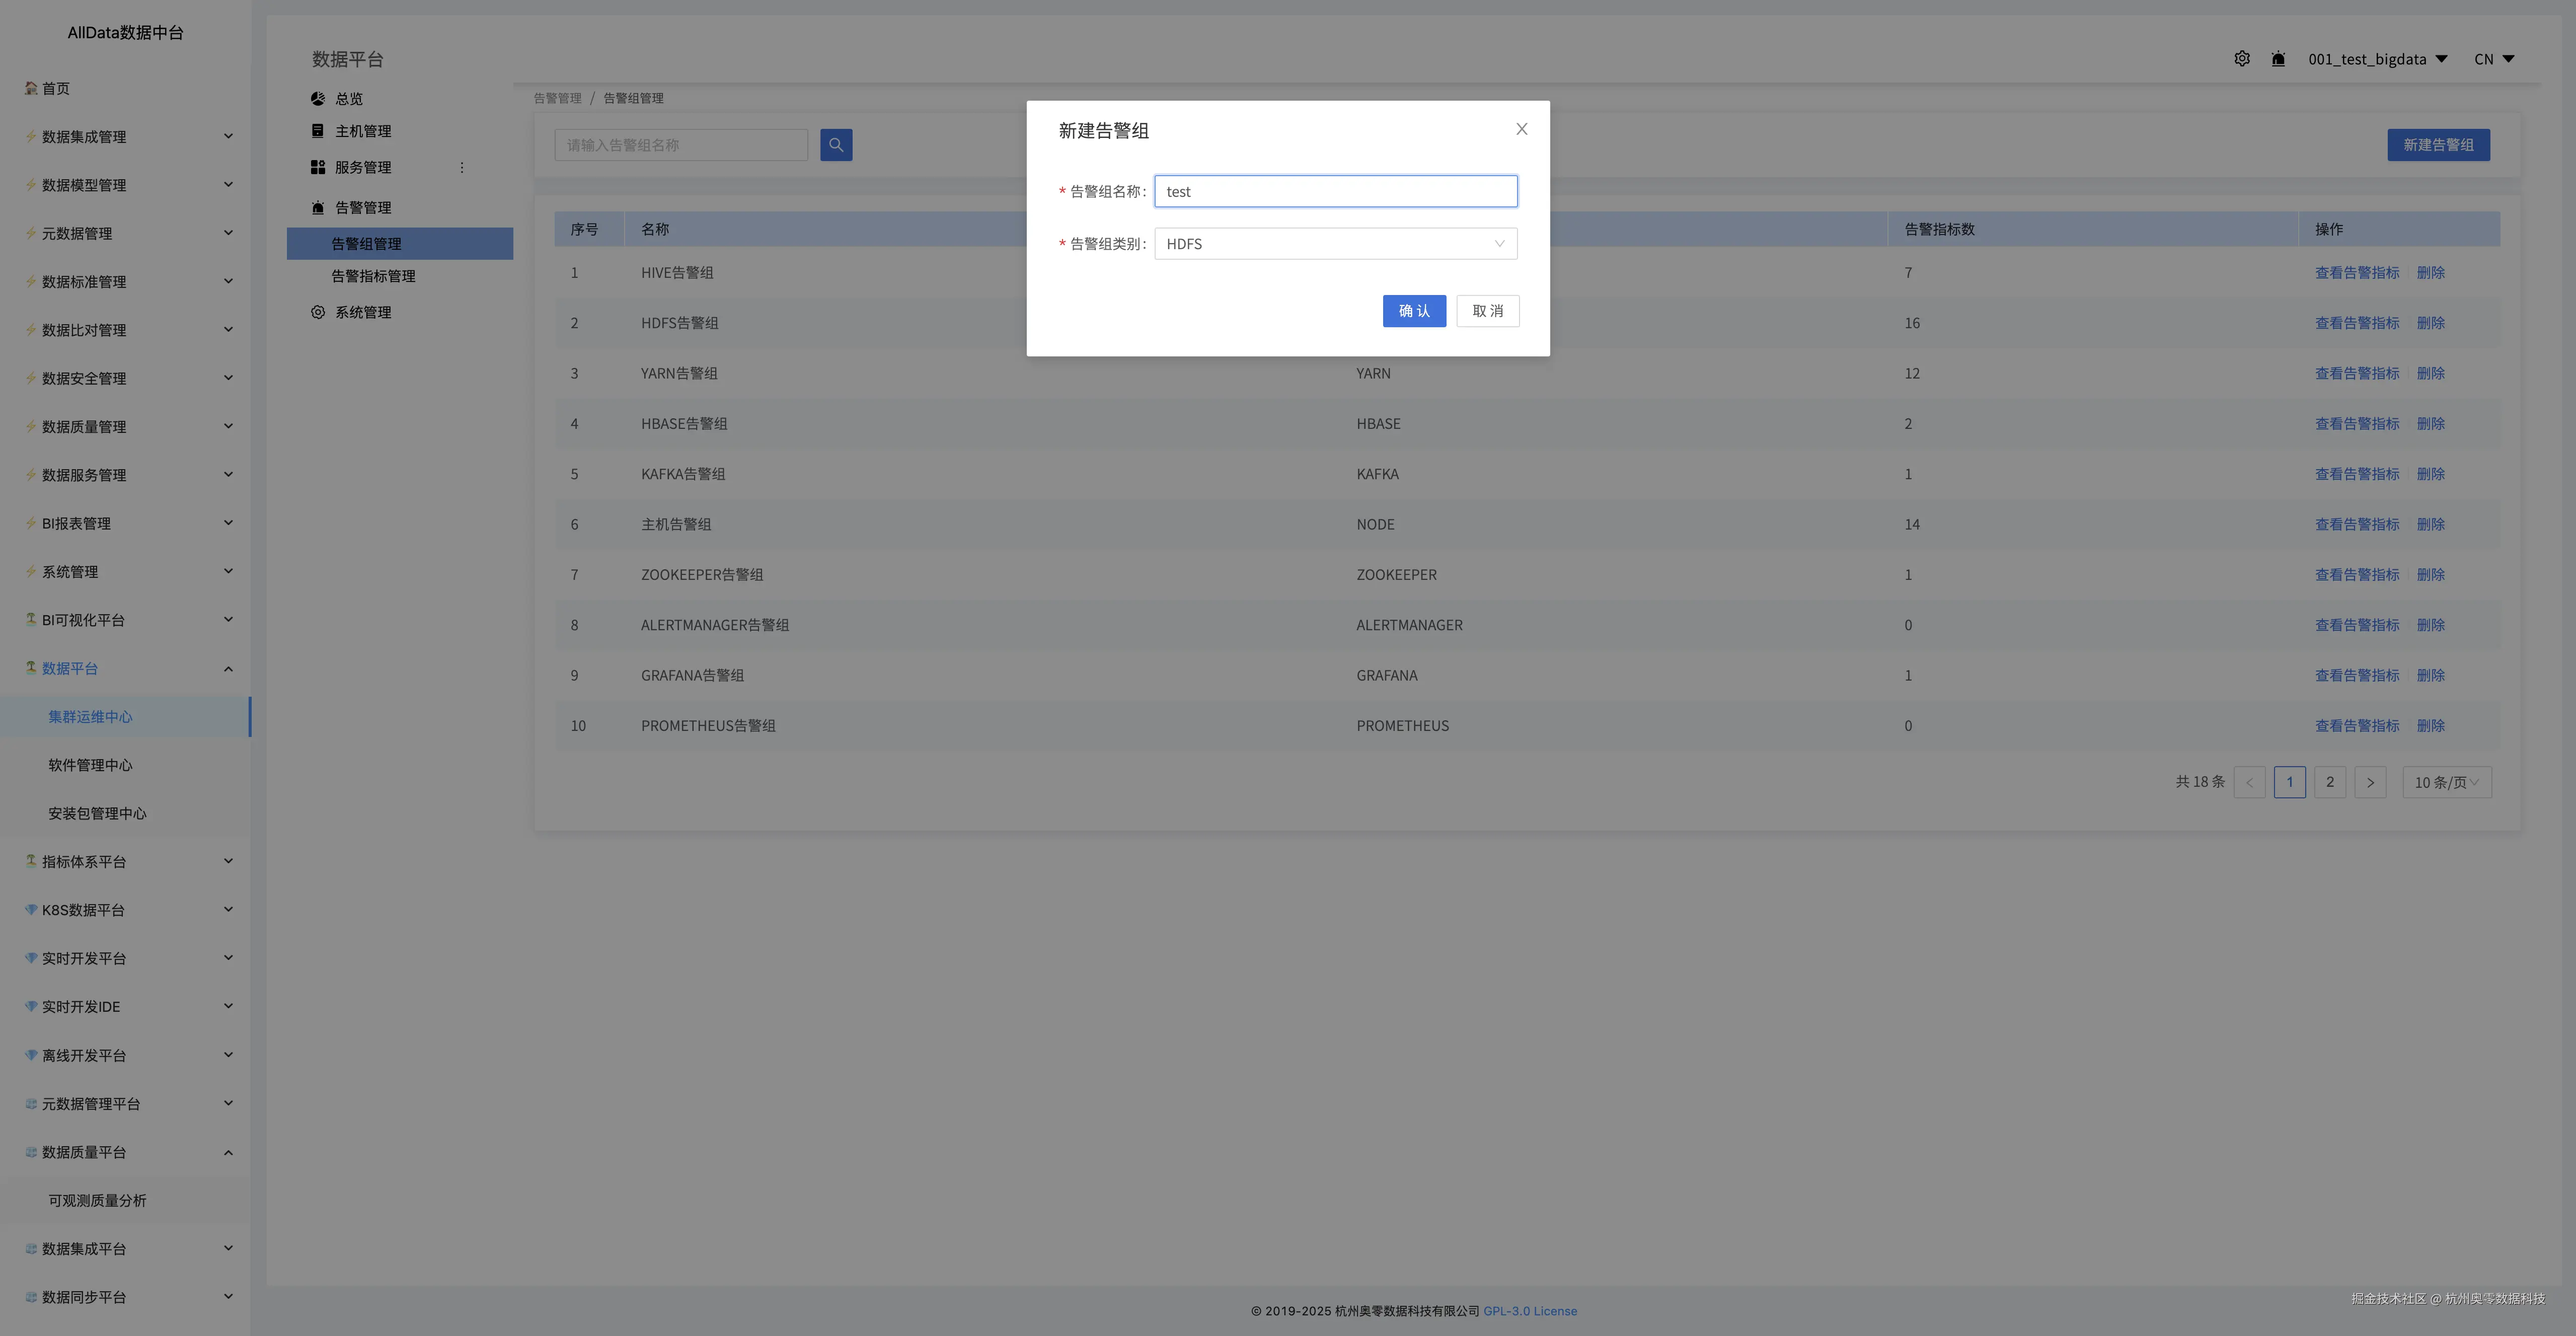Open settings gear icon in header
The width and height of the screenshot is (2576, 1336).
click(x=2242, y=59)
